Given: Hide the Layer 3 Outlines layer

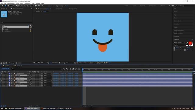Looking at the screenshot, I should [x=1, y=81].
